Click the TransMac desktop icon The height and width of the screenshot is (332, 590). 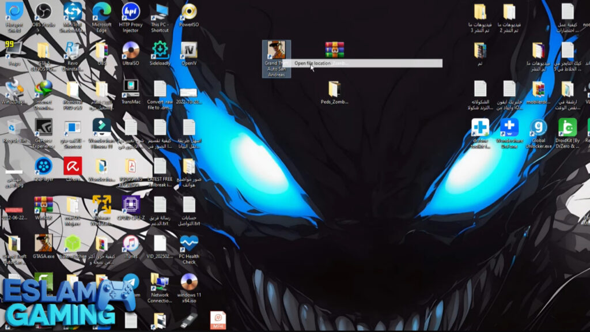tap(131, 89)
